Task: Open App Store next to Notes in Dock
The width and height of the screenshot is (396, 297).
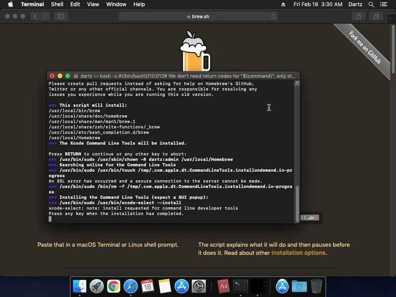Action: [x=182, y=287]
